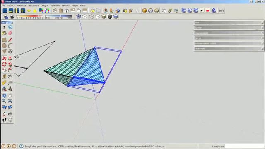Screen dimensions: 265x149
Task: Choose the Dimension tool
Action: 10,77
